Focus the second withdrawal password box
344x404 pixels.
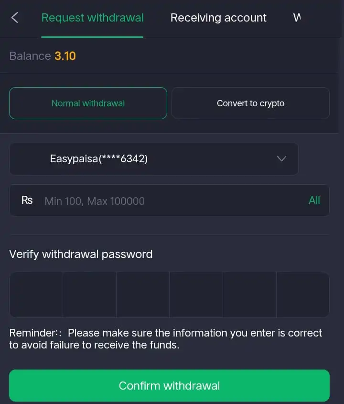89,295
